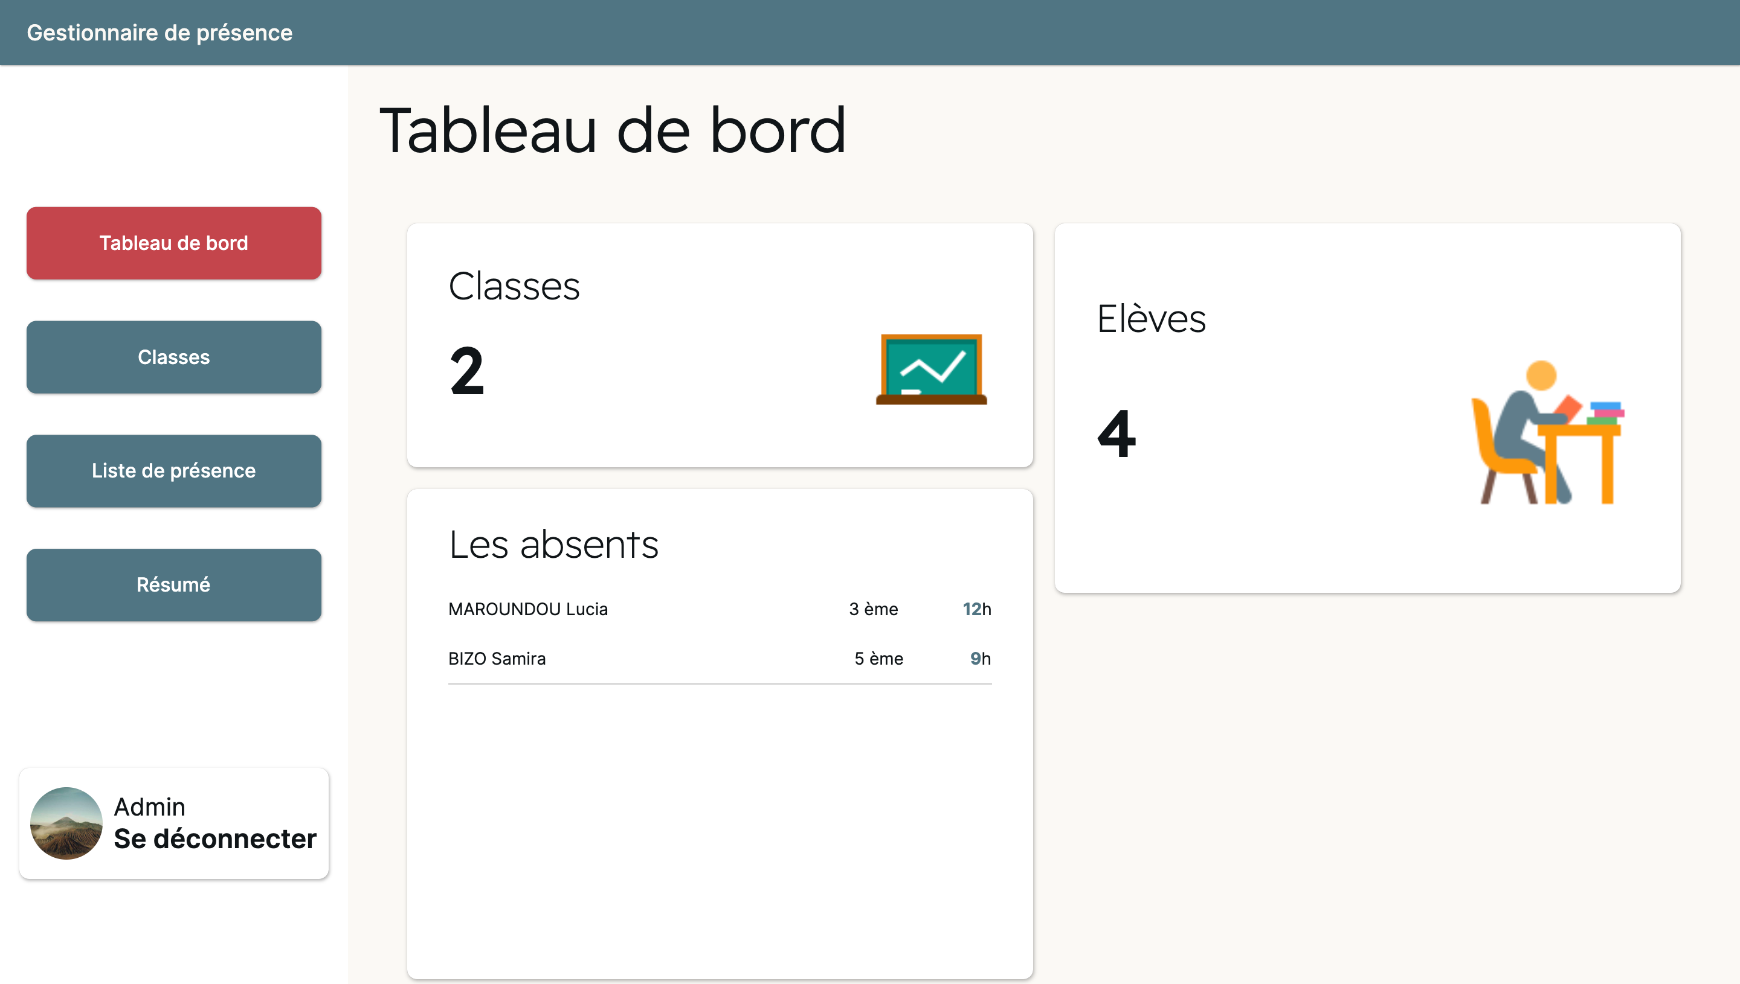
Task: Select absent student BIZO Samira
Action: click(x=497, y=657)
